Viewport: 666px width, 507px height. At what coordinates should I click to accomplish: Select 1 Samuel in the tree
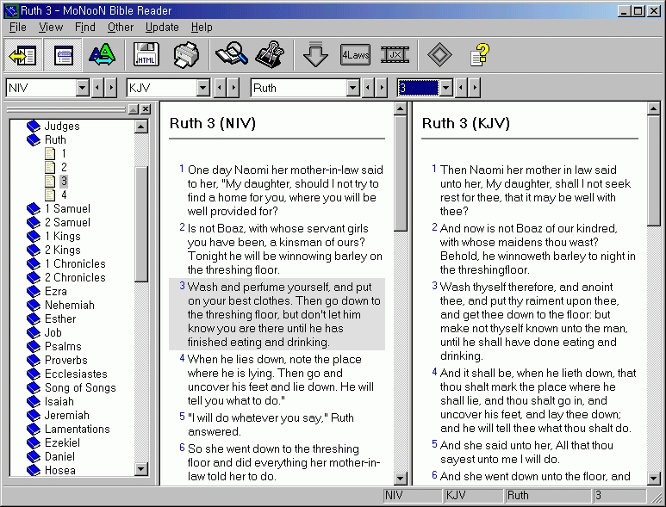pos(67,209)
